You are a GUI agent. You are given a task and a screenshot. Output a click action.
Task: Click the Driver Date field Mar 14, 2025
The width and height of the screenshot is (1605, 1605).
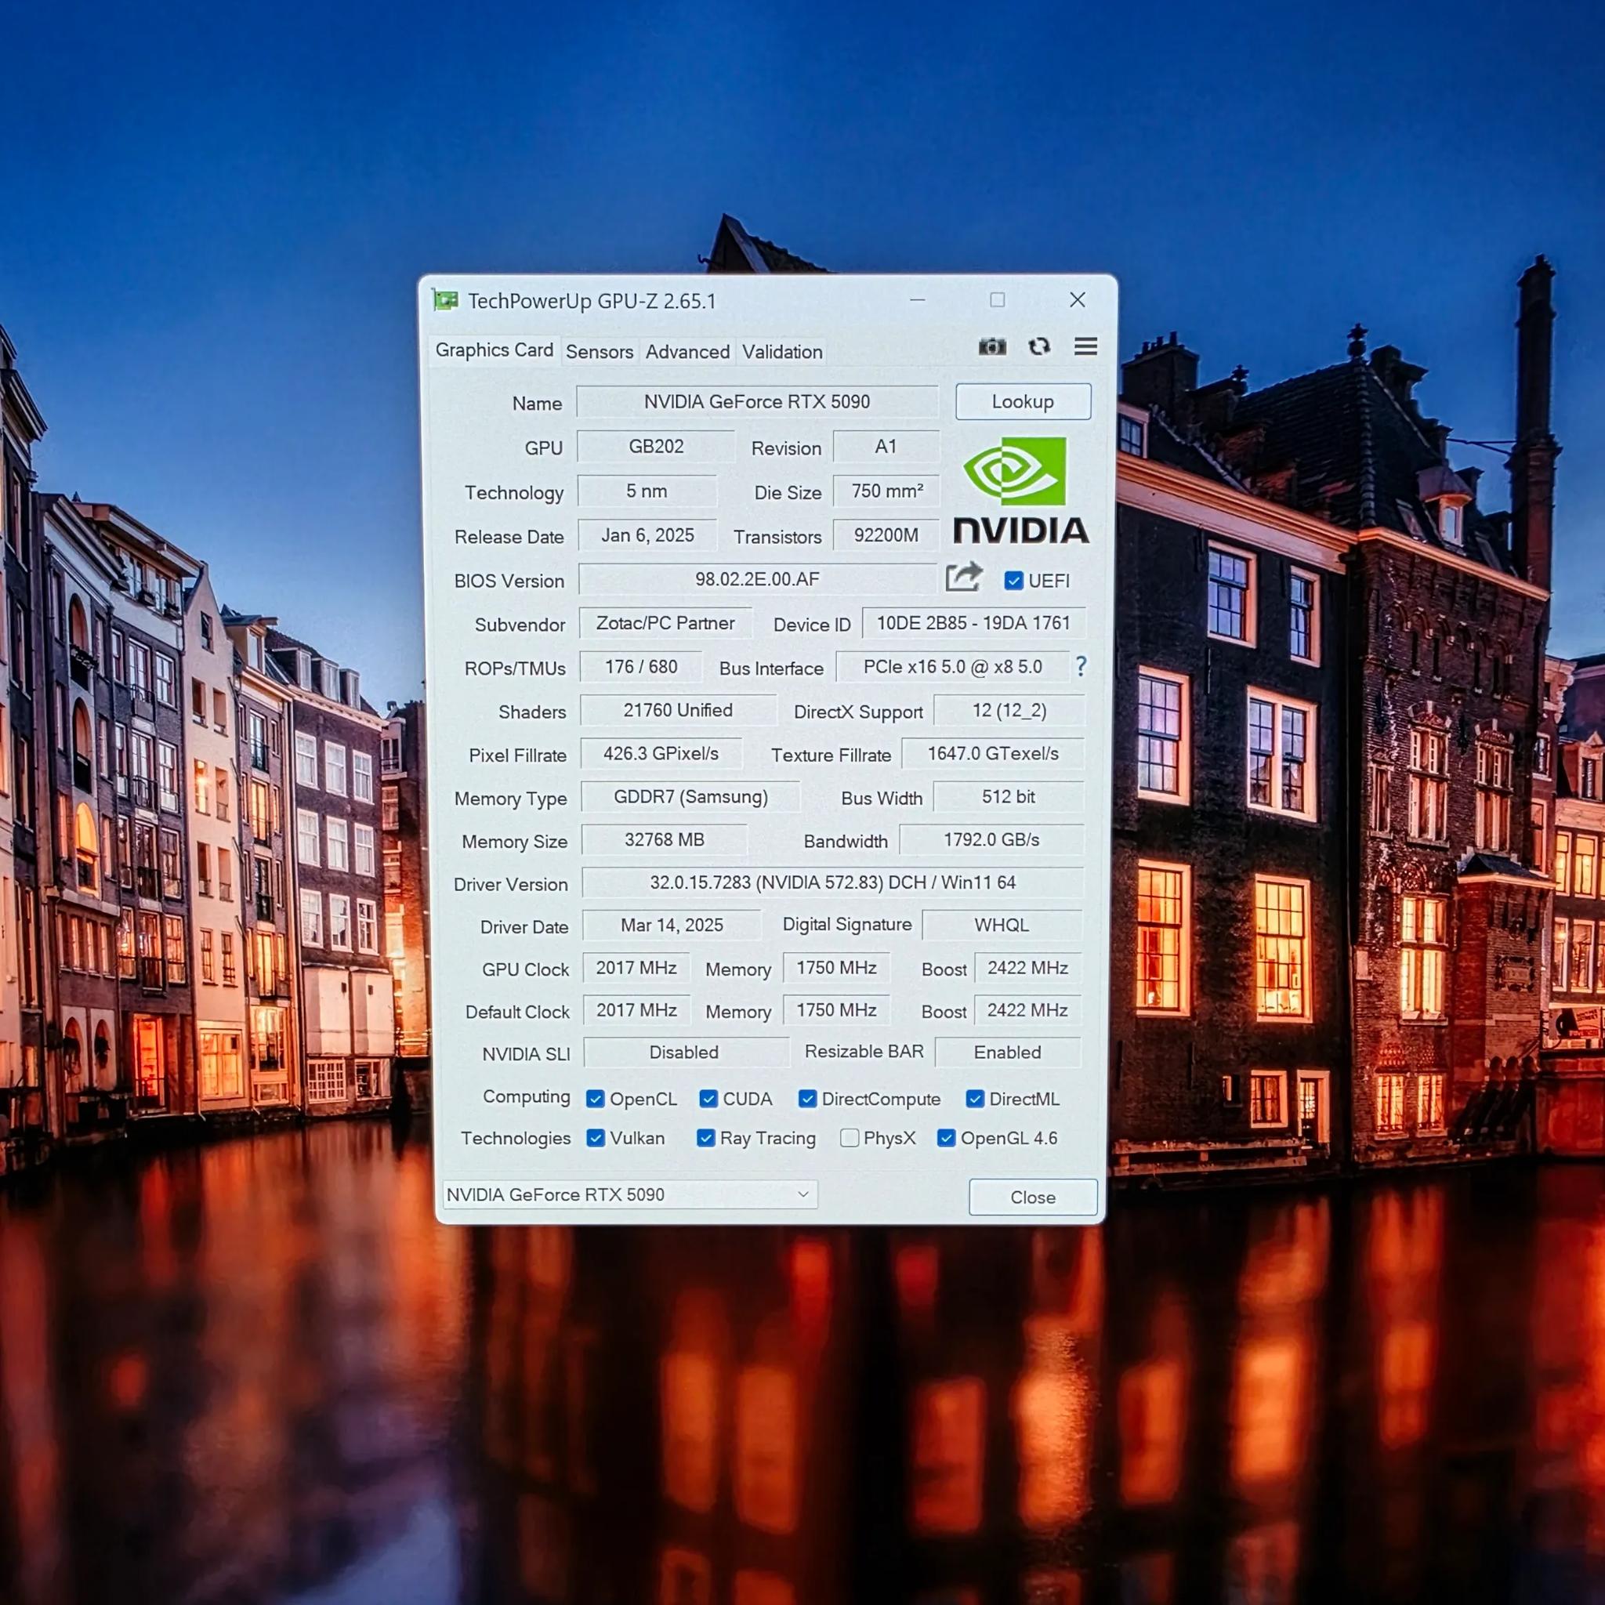click(x=672, y=925)
